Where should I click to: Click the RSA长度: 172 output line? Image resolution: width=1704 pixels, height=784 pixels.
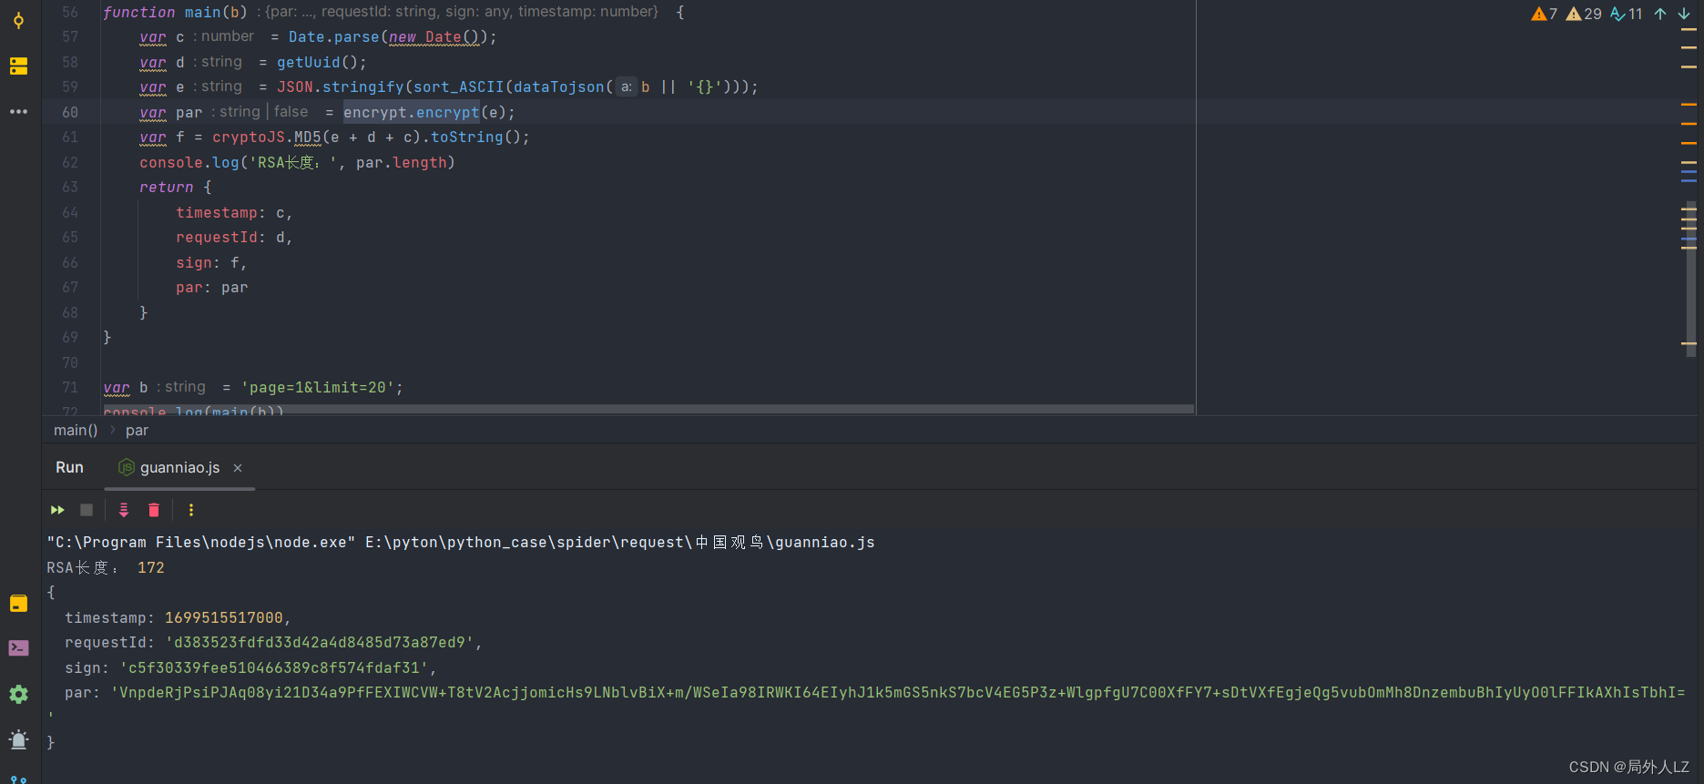pyautogui.click(x=106, y=567)
